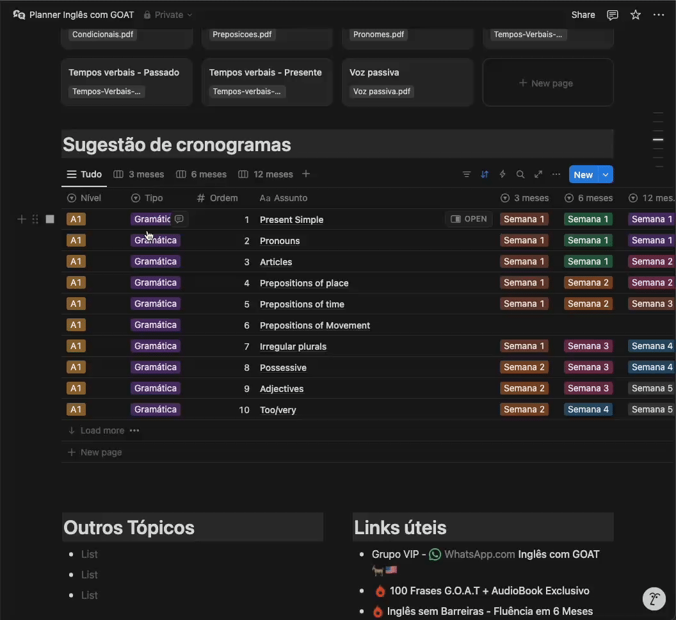Open the Private sharing dropdown

click(x=168, y=15)
